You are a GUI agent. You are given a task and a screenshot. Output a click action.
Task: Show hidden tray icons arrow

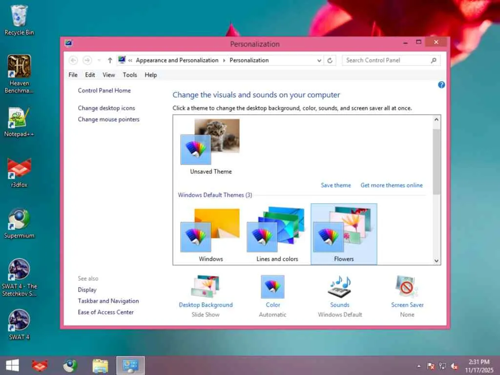tap(418, 366)
